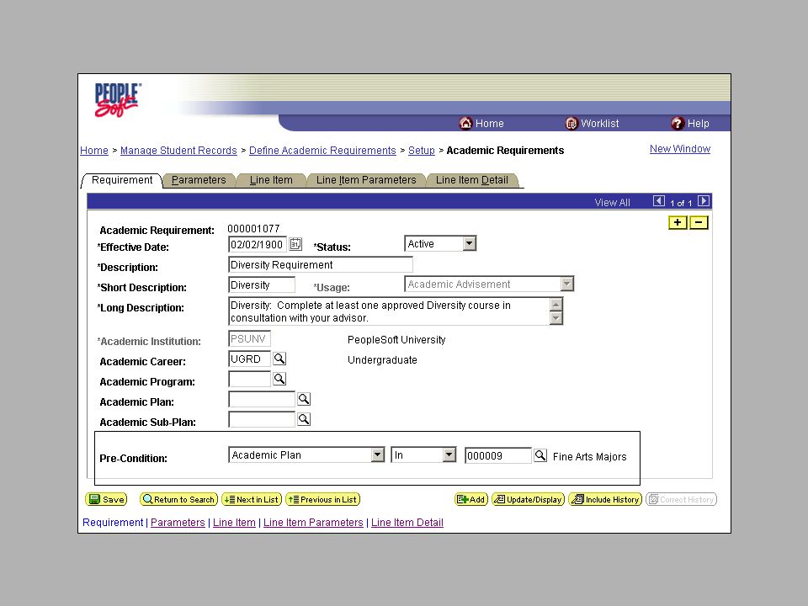Focus Pre-Condition value field 000009
Viewport: 808px width, 606px height.
[x=497, y=455]
